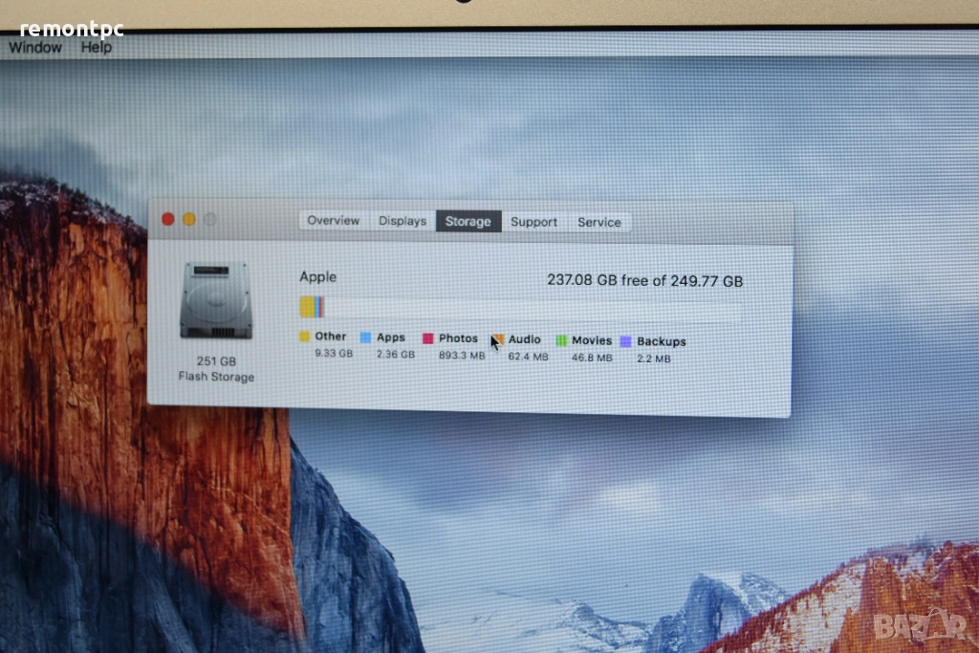979x653 pixels.
Task: Click the '893.3 MB' value
Action: 462,356
